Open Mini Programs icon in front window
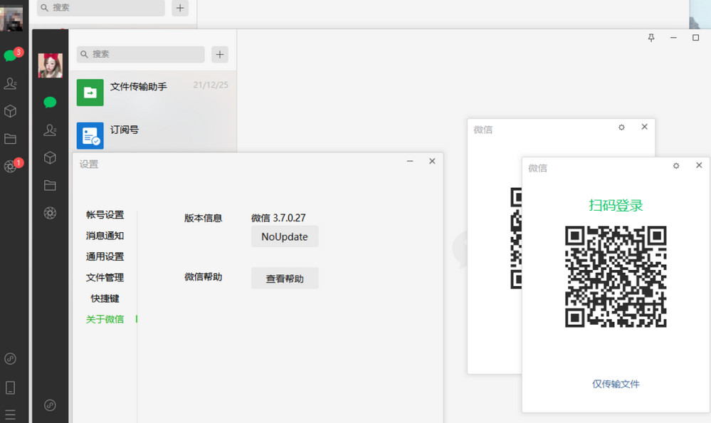711x423 pixels. pyautogui.click(x=50, y=405)
